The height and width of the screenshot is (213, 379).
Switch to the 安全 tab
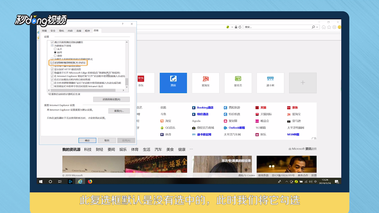(x=53, y=31)
